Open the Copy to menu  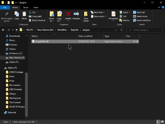pos(59,17)
